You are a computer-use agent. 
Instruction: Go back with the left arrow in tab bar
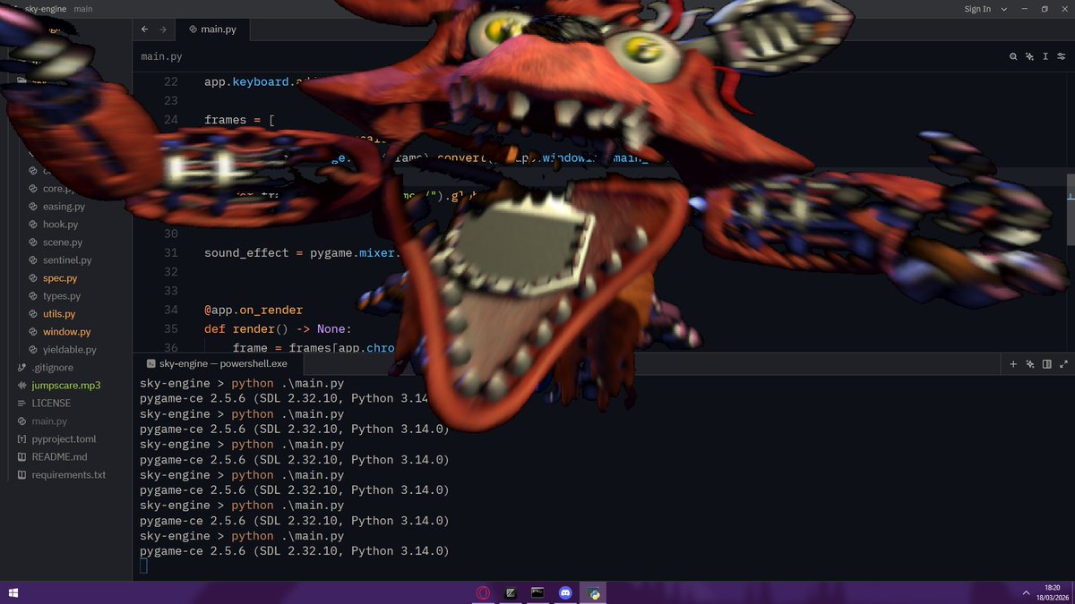pos(145,30)
